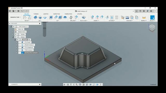The image size is (166, 93).
Task: Toggle visibility box of [T1] Face2
Action: pyautogui.click(x=20, y=42)
